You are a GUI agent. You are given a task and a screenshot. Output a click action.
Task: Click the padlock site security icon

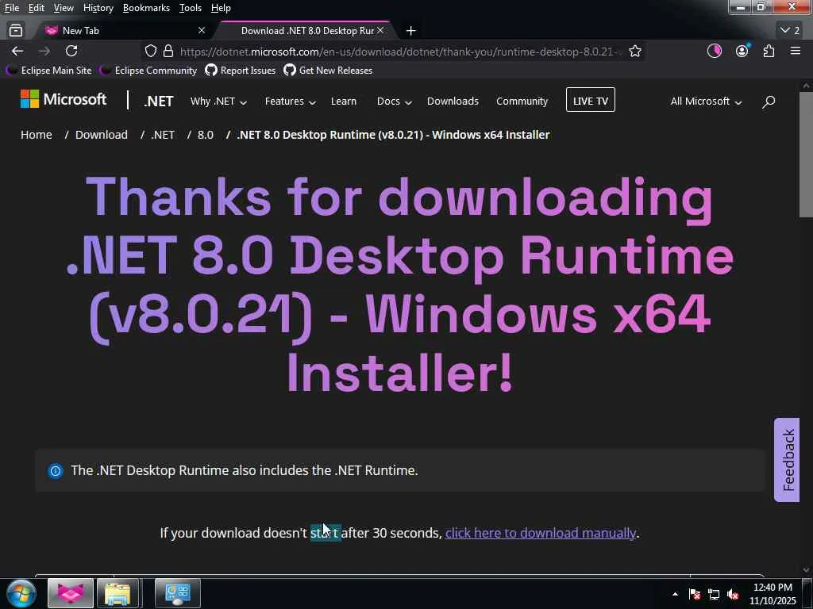[x=168, y=51]
